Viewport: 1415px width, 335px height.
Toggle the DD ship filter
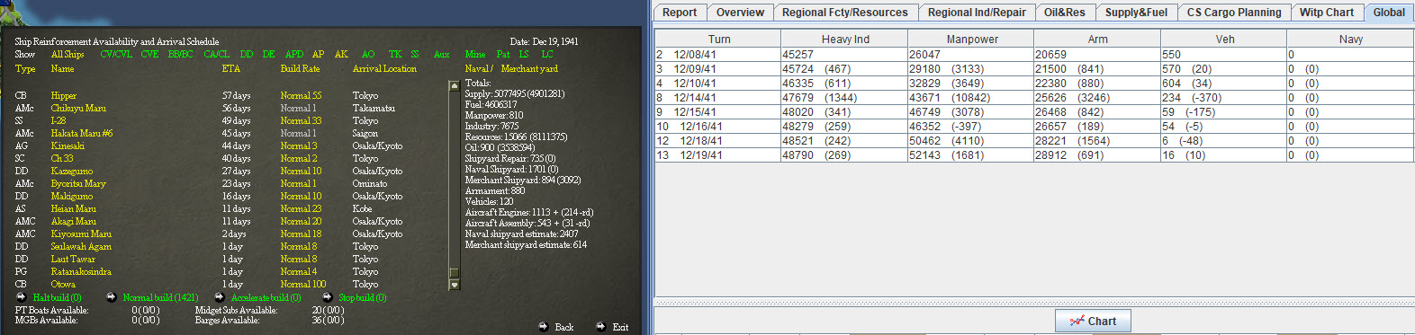point(246,54)
